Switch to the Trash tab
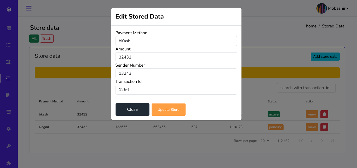357x168 pixels. tap(47, 39)
